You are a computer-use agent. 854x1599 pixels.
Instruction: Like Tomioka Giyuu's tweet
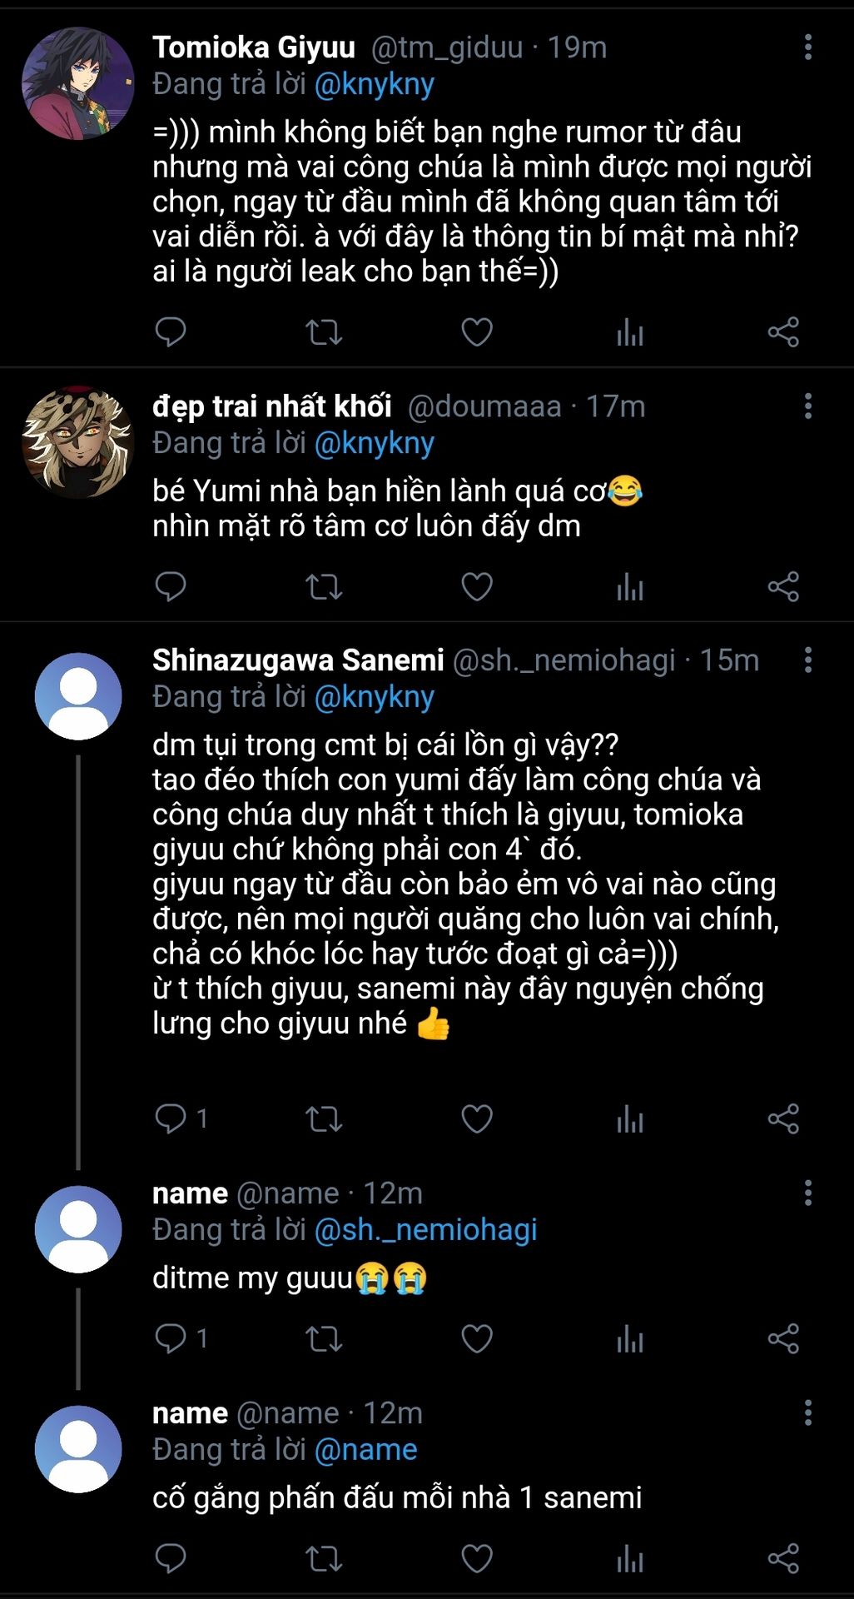[477, 332]
